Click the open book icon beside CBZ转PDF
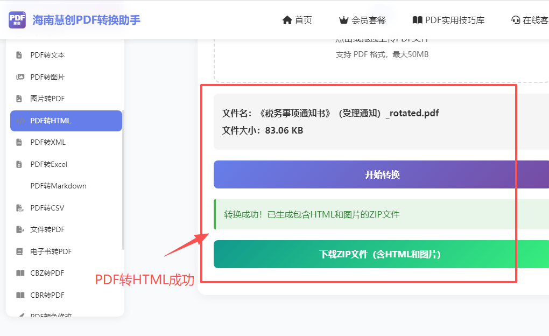The width and height of the screenshot is (549, 336). coord(20,273)
